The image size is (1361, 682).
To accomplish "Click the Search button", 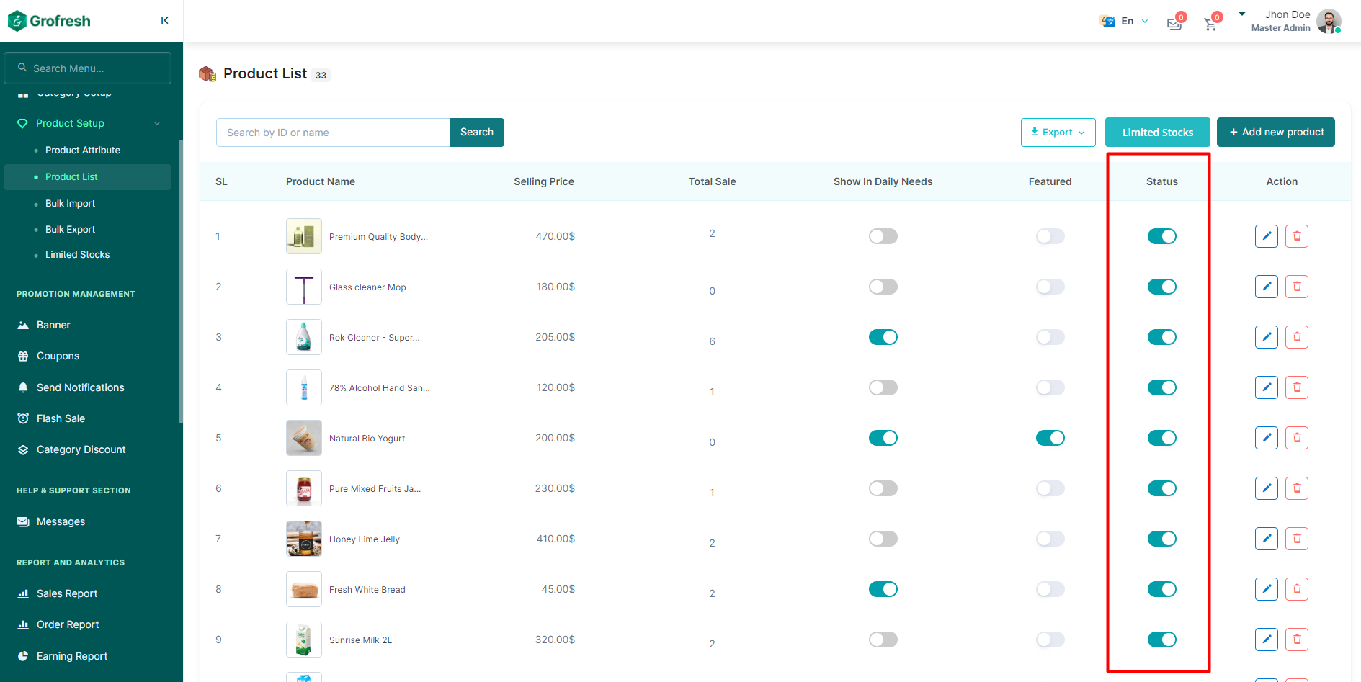I will [x=477, y=133].
